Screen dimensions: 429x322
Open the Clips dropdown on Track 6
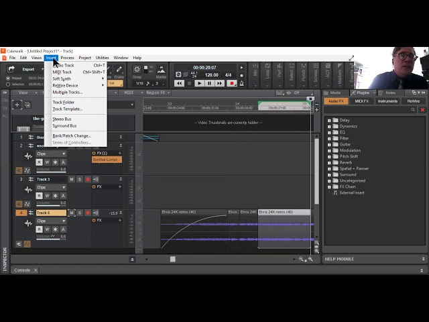(51, 221)
